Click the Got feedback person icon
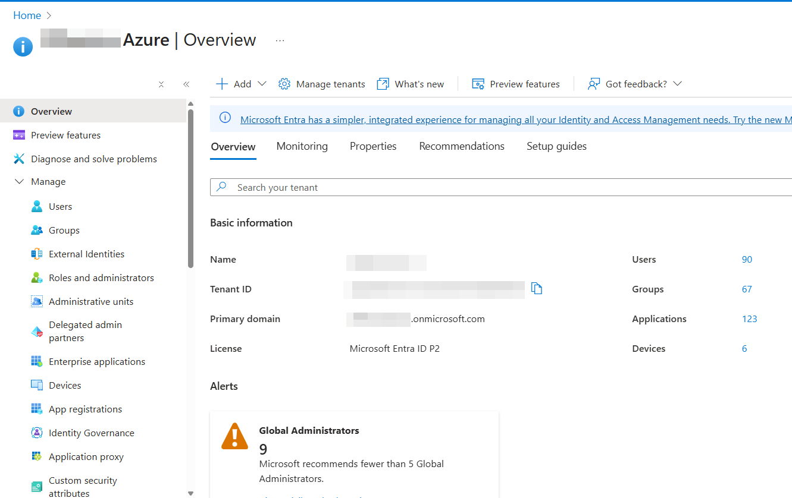The width and height of the screenshot is (792, 498). pyautogui.click(x=593, y=84)
